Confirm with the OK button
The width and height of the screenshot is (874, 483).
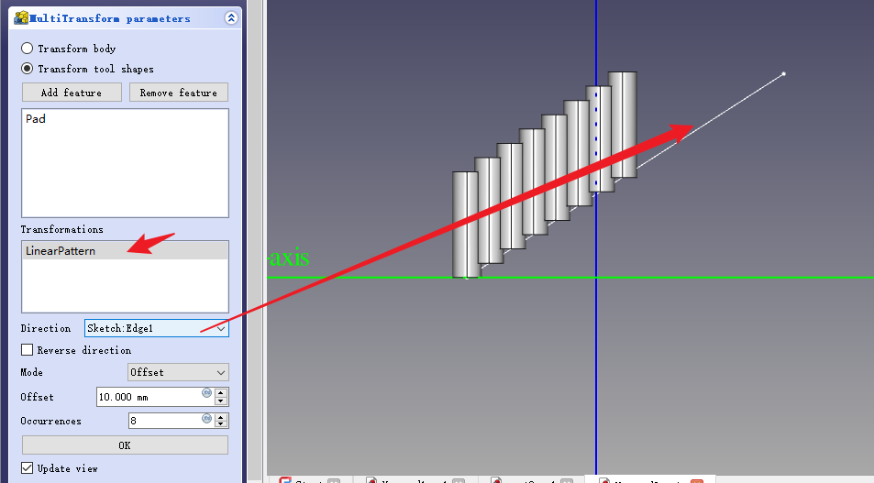tap(125, 445)
